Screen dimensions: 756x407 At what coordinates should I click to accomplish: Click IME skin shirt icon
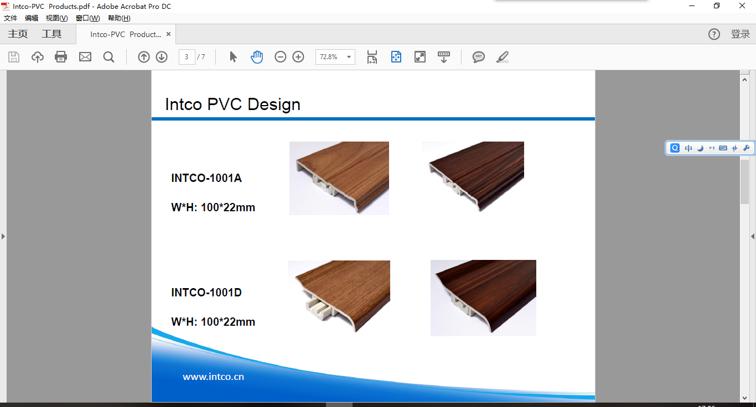[735, 148]
